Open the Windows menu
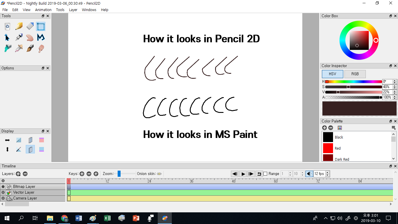 [x=89, y=10]
